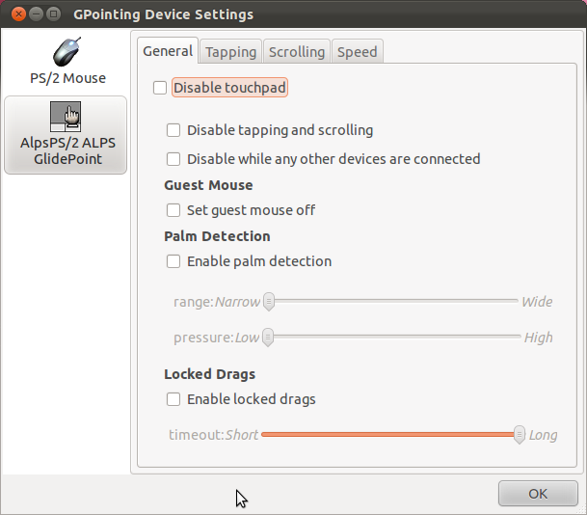This screenshot has width=587, height=515.
Task: Enable Disable tapping and scrolling option
Action: pos(173,130)
